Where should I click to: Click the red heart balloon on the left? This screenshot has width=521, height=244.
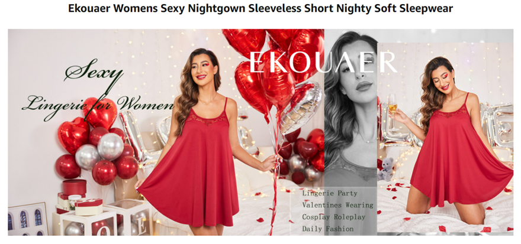74,136
